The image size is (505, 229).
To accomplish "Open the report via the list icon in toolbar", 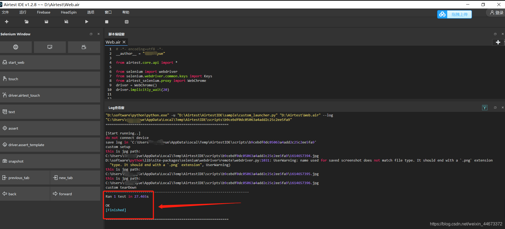I will pyautogui.click(x=127, y=22).
